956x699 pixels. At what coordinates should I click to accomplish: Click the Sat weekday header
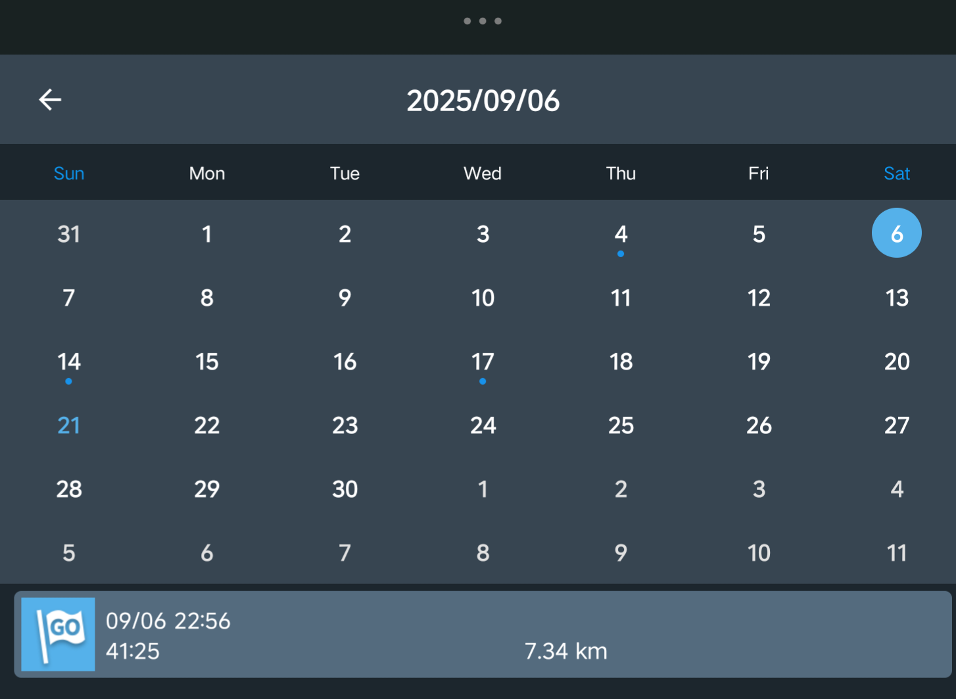tap(896, 174)
